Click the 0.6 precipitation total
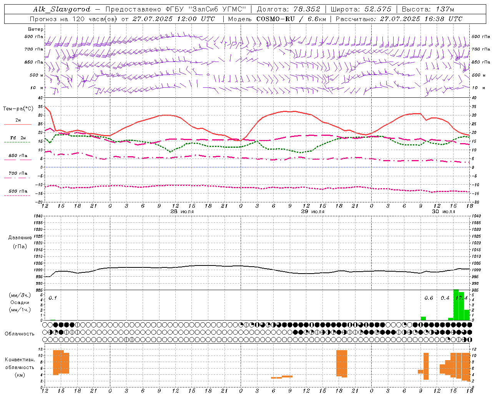The image size is (492, 394). click(429, 298)
